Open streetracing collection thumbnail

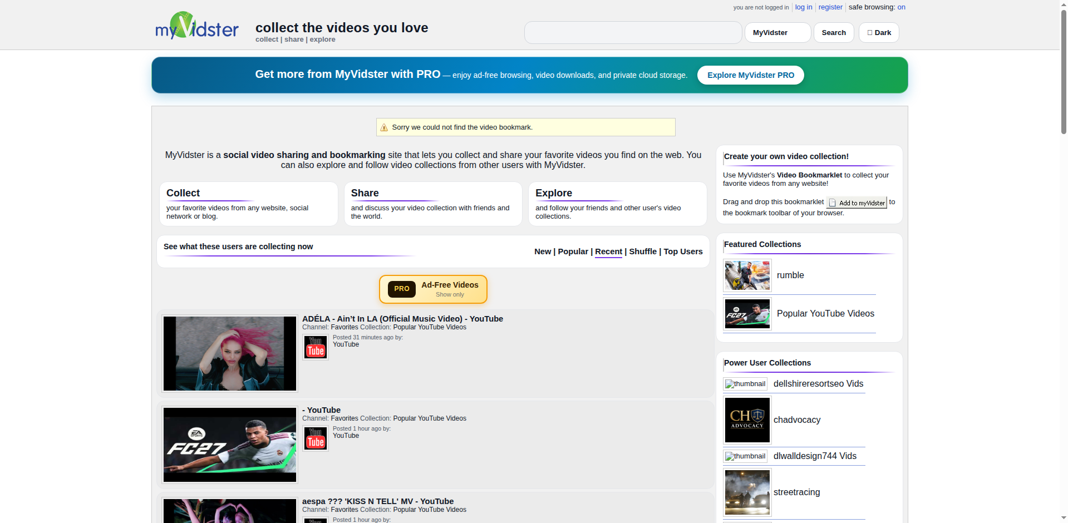(x=747, y=492)
